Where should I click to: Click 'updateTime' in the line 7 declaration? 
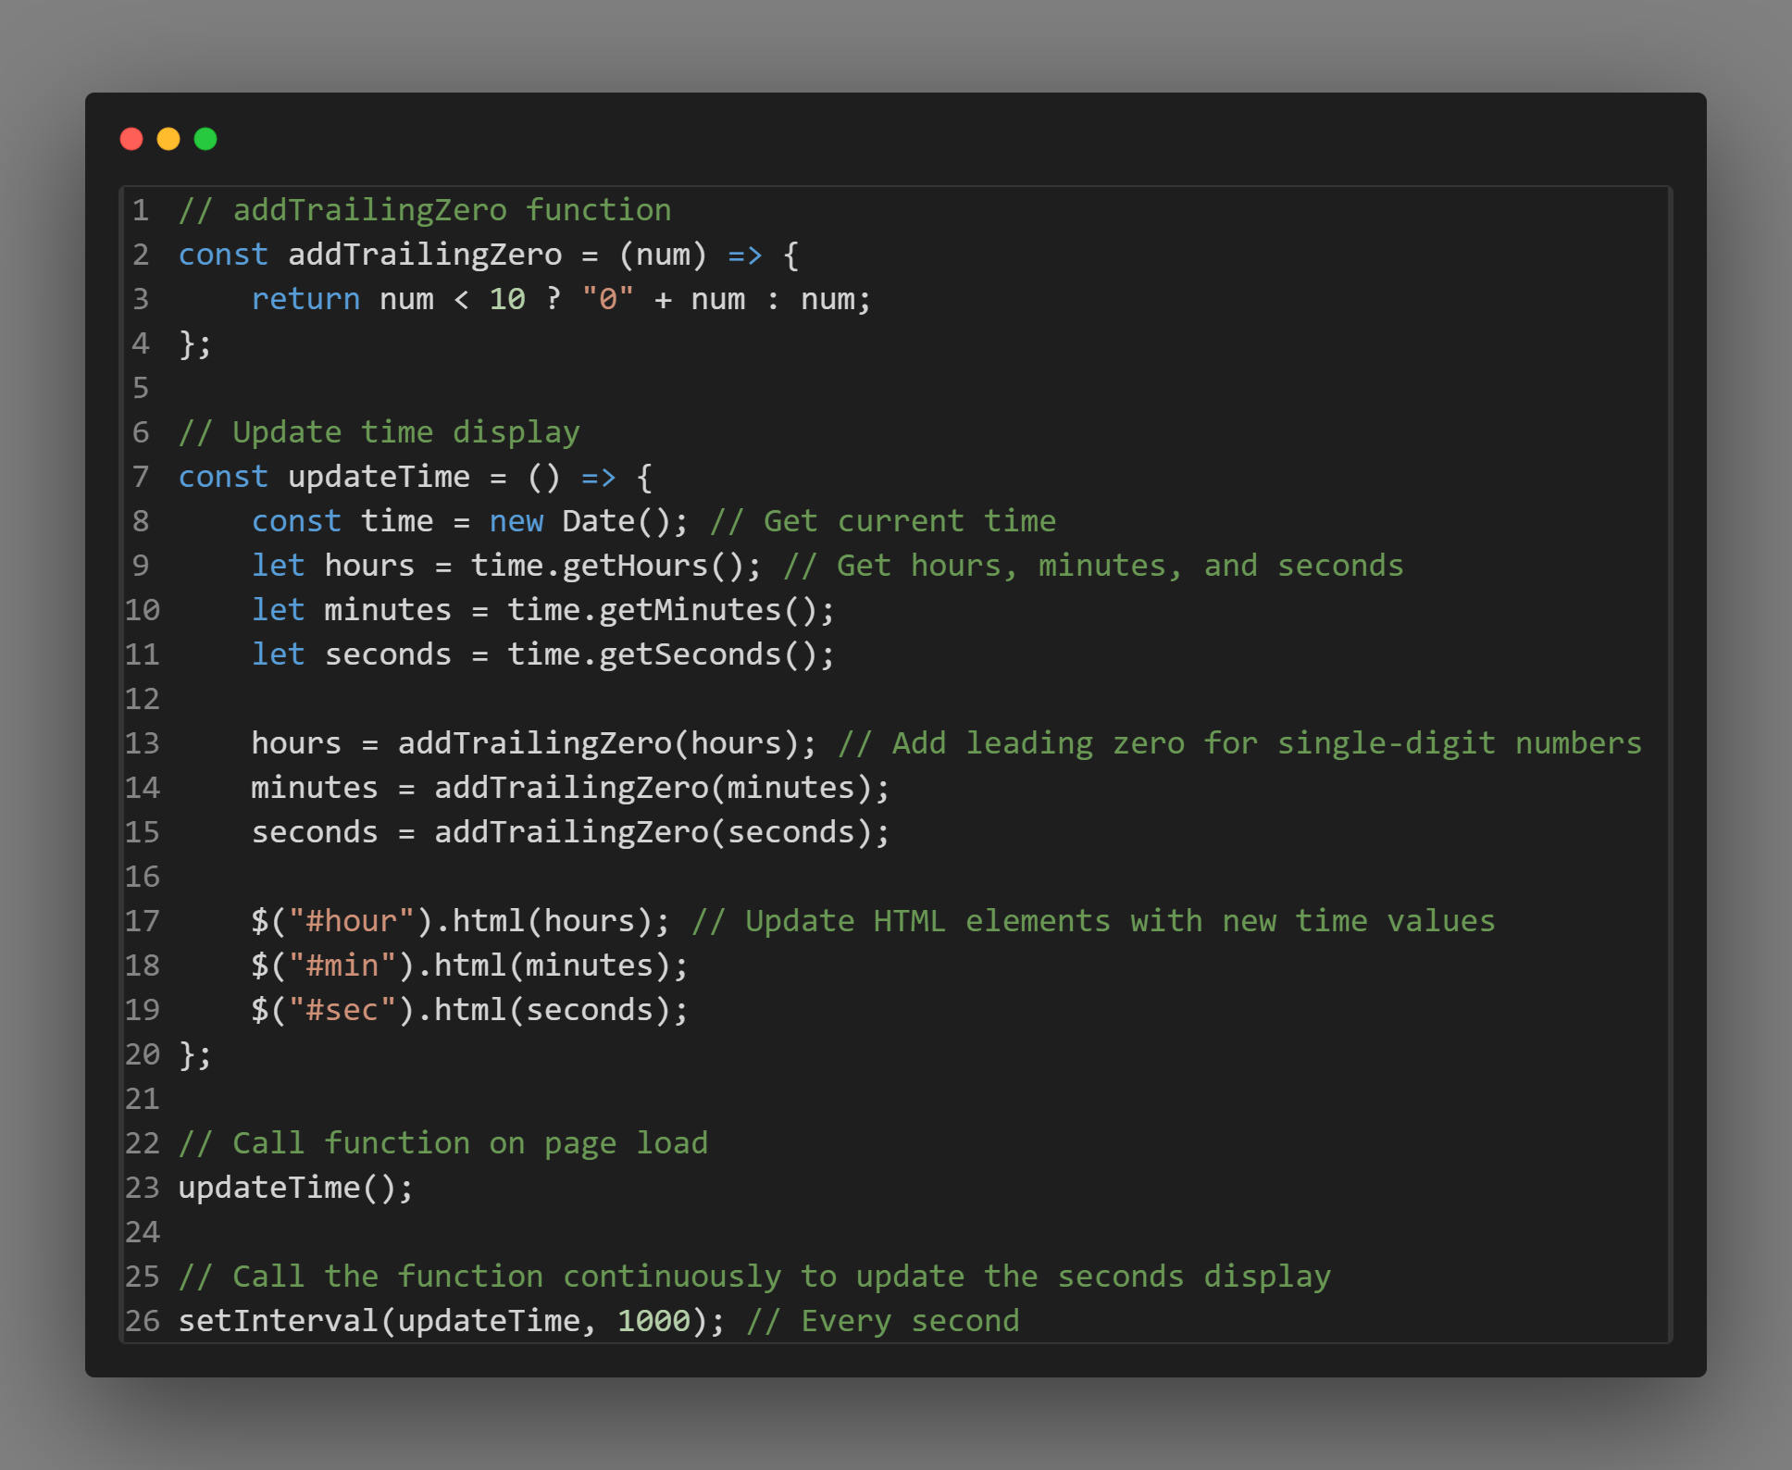coord(379,477)
